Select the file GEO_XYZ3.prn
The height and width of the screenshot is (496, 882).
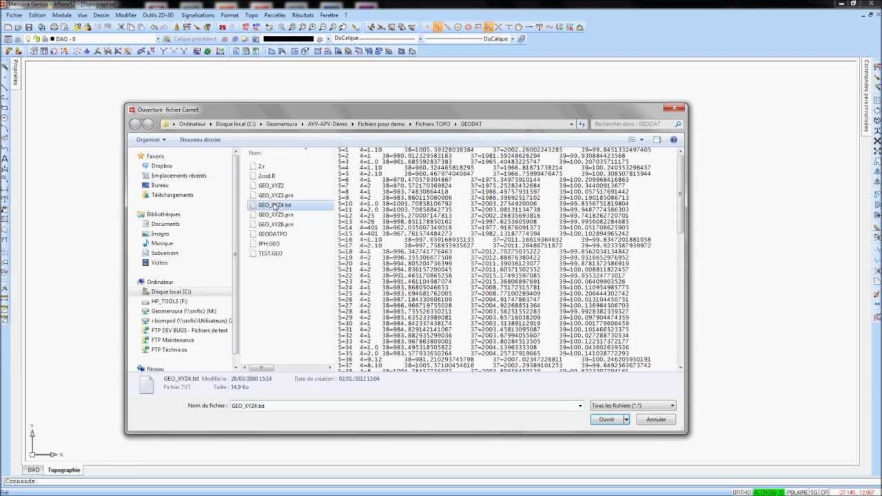click(x=276, y=196)
